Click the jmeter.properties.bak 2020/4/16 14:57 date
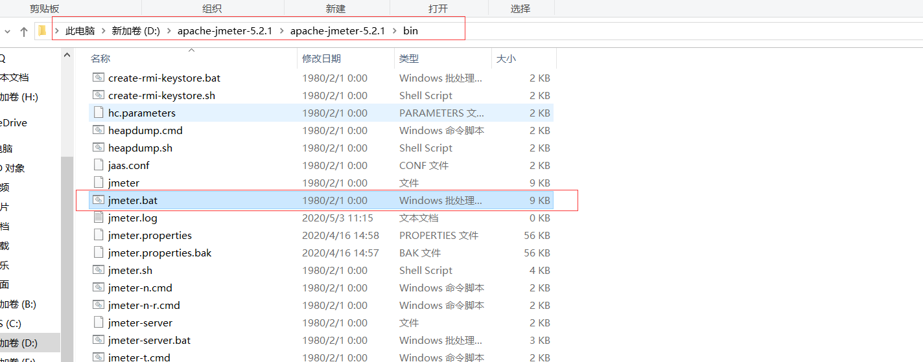The width and height of the screenshot is (923, 362). click(x=340, y=253)
